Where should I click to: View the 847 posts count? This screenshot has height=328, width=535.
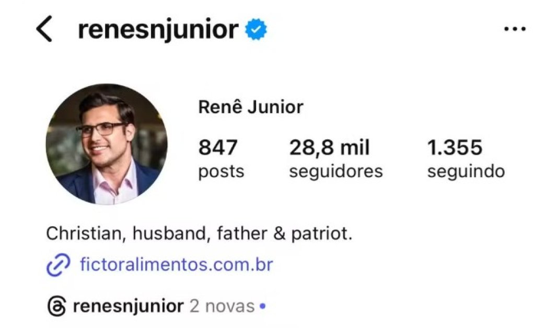pos(218,147)
